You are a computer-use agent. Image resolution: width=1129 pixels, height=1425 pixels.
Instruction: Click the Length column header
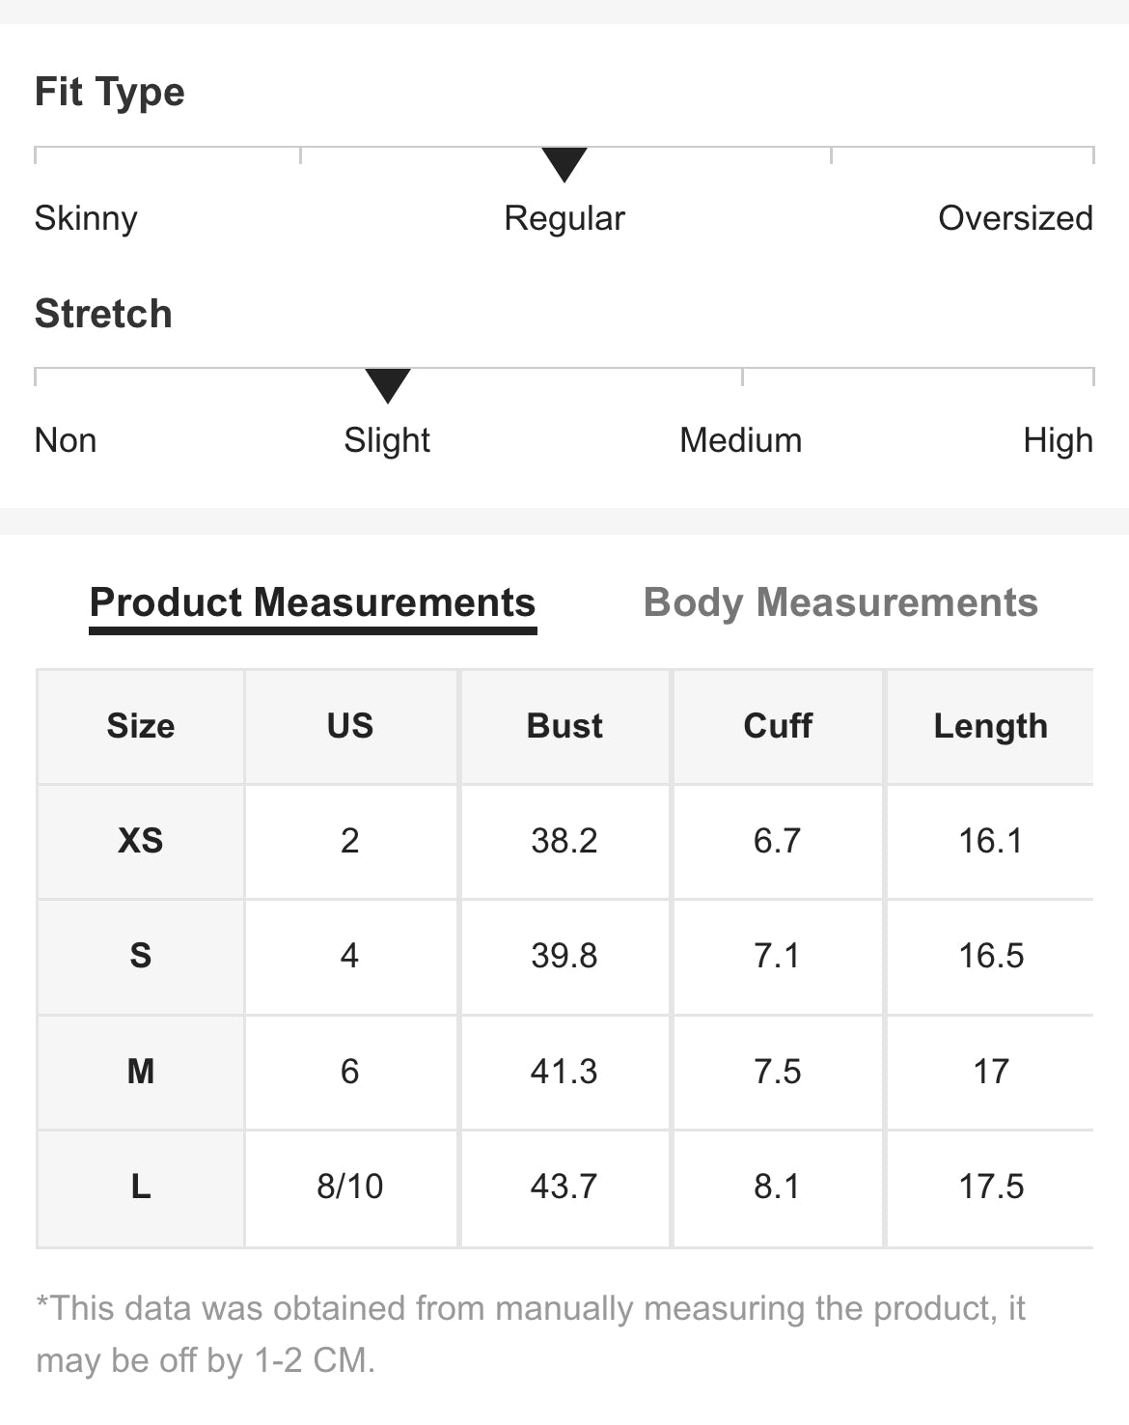[x=990, y=726]
